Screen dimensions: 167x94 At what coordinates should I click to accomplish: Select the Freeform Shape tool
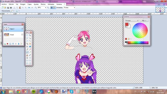[30, 63]
